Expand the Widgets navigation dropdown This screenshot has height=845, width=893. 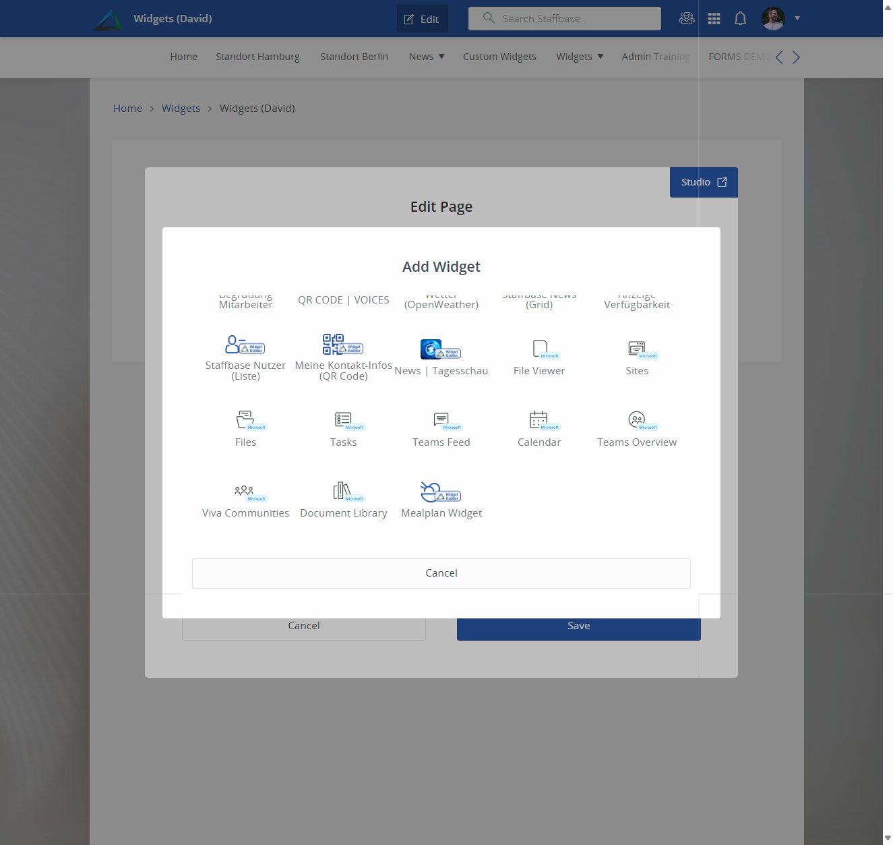click(x=578, y=57)
